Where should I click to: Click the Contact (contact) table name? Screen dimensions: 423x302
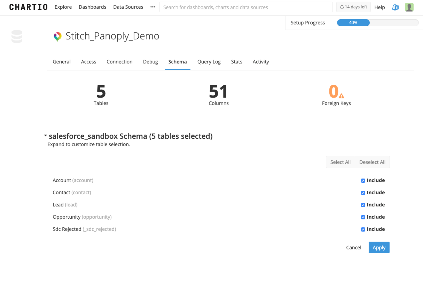click(x=72, y=192)
